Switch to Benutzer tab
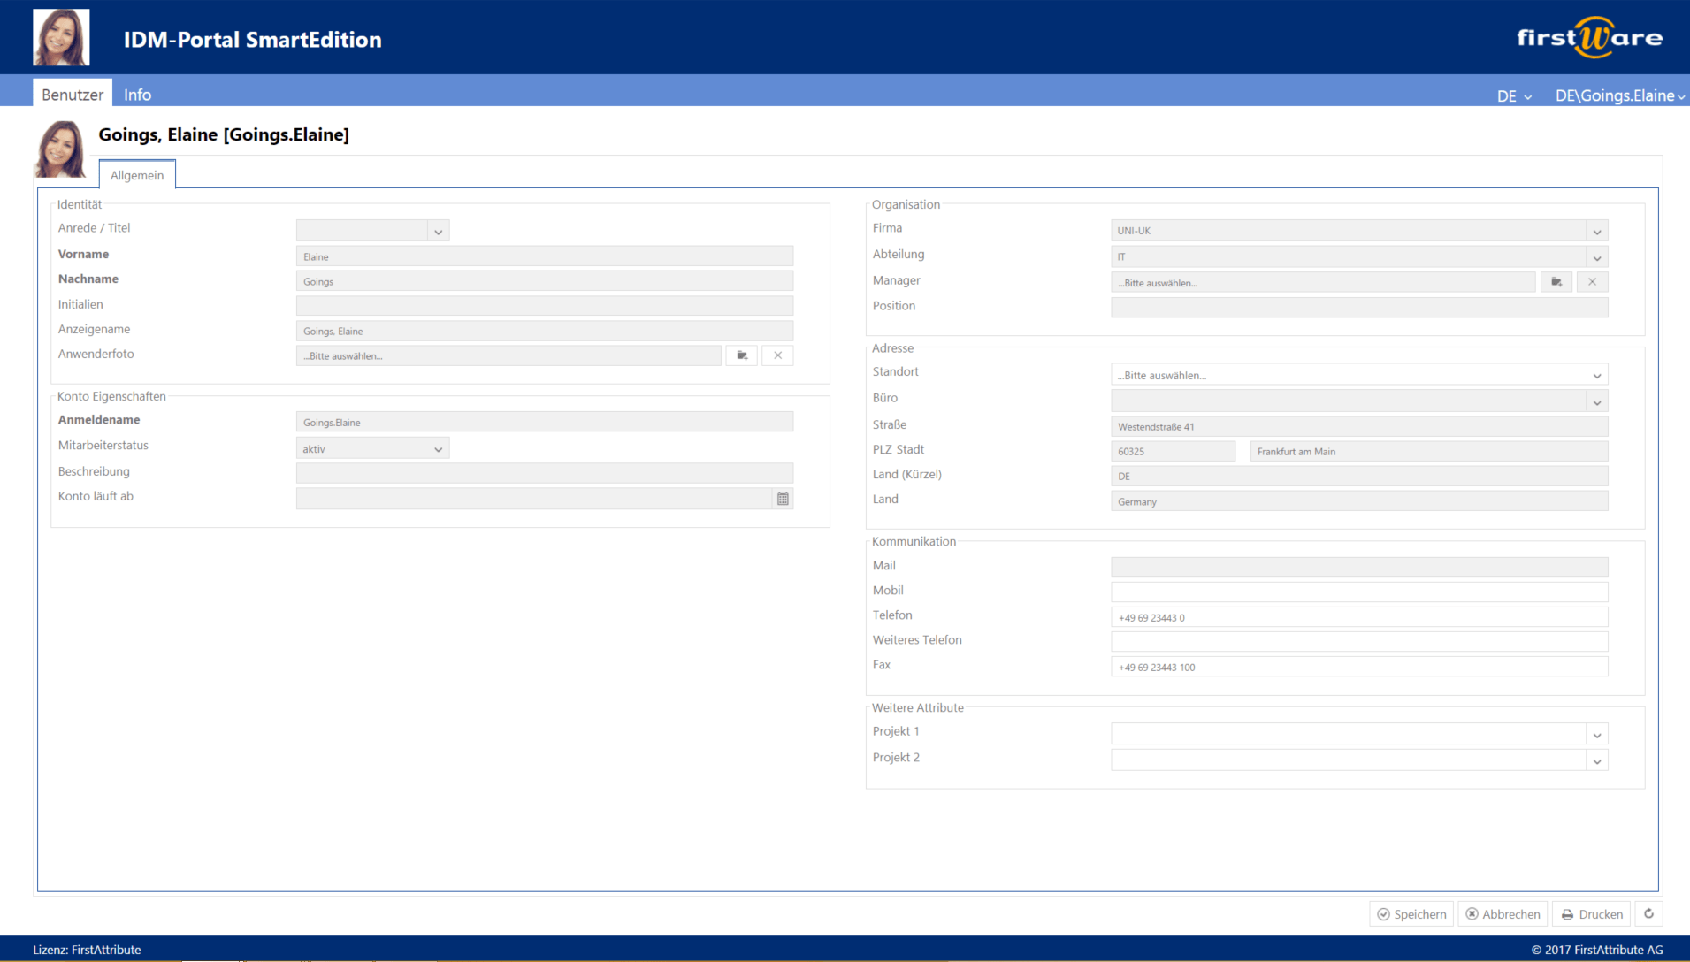The height and width of the screenshot is (962, 1690). pyautogui.click(x=73, y=94)
